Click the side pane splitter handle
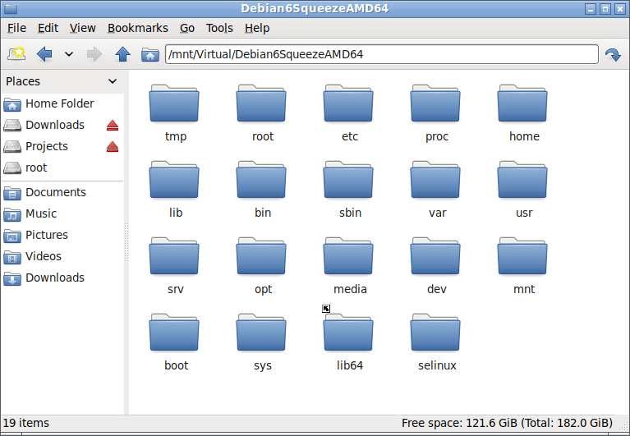 126,242
